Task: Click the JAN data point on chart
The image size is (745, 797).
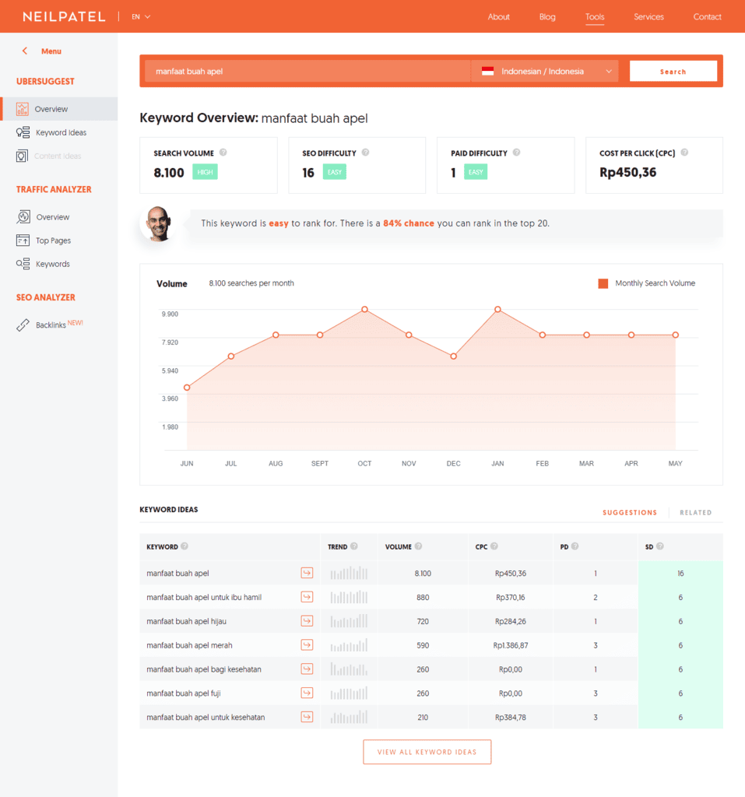Action: click(x=498, y=309)
